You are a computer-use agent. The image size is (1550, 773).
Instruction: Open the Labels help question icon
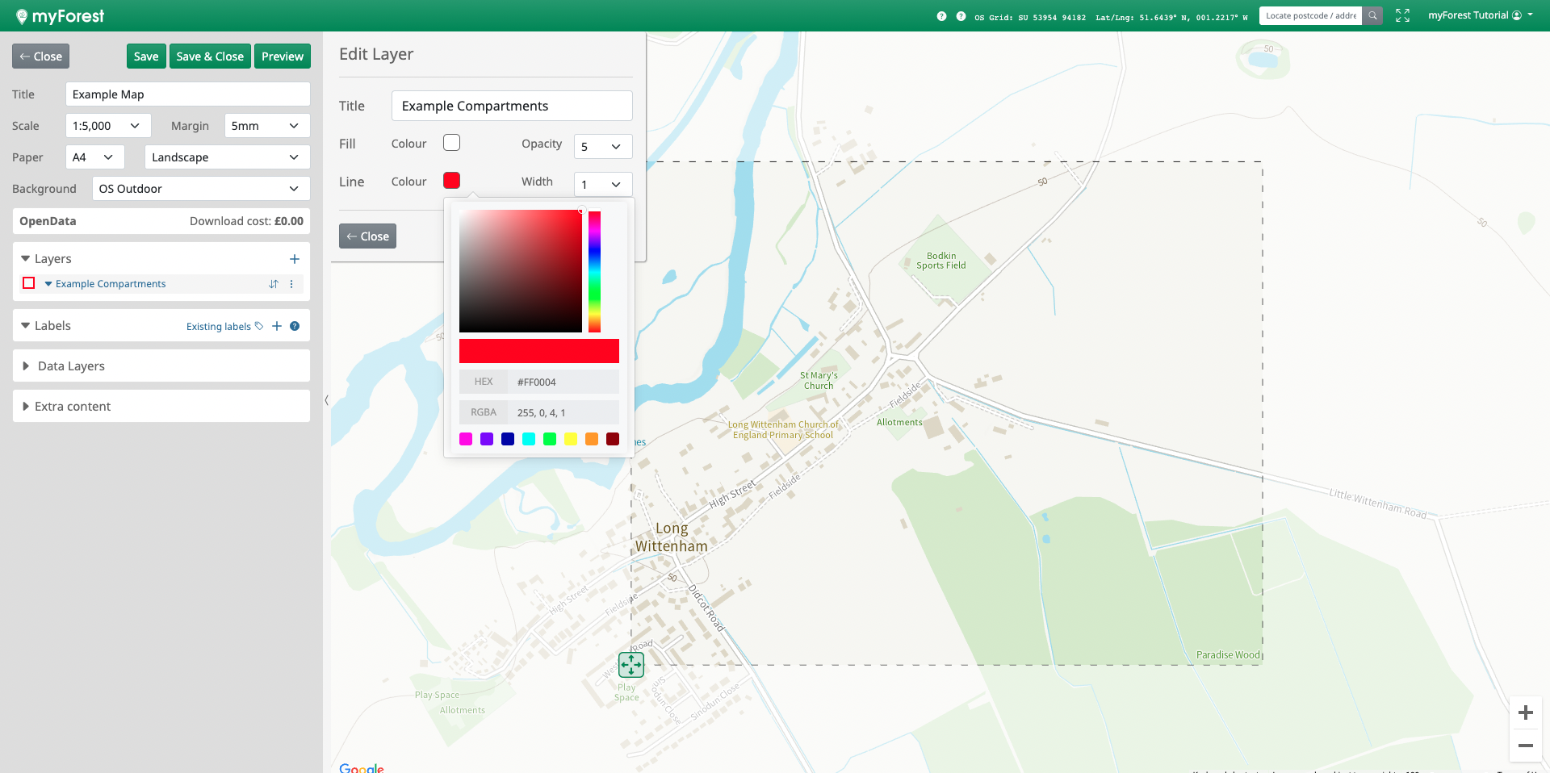click(295, 326)
